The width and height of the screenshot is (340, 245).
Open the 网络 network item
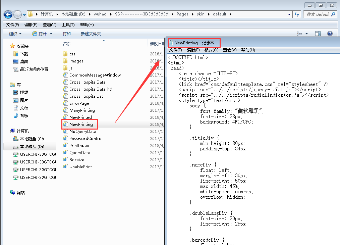[x=21, y=193]
